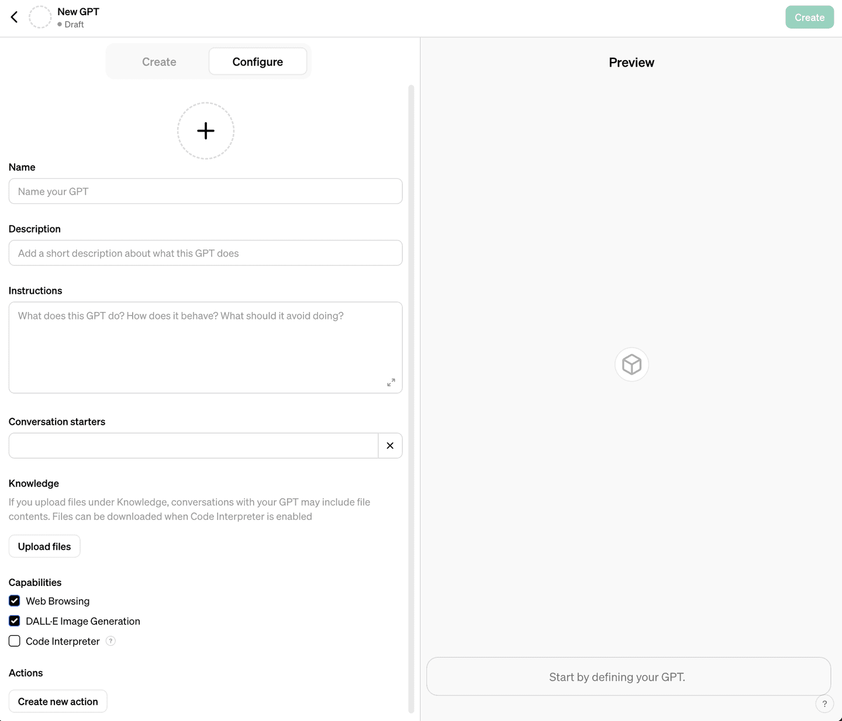Click the Create button in the top right
The width and height of the screenshot is (842, 721).
coord(809,17)
